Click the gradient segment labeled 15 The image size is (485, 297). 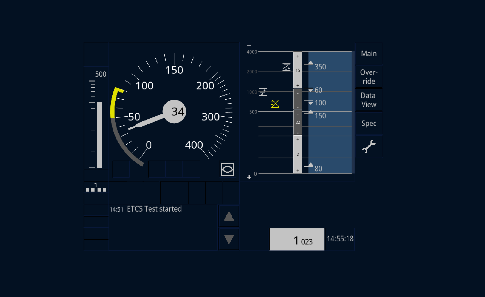[298, 70]
